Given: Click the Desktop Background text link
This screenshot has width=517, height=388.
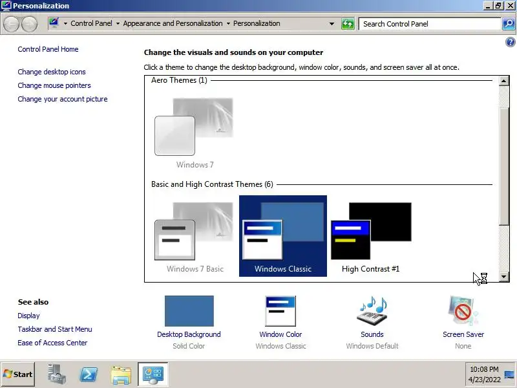Looking at the screenshot, I should 189,334.
